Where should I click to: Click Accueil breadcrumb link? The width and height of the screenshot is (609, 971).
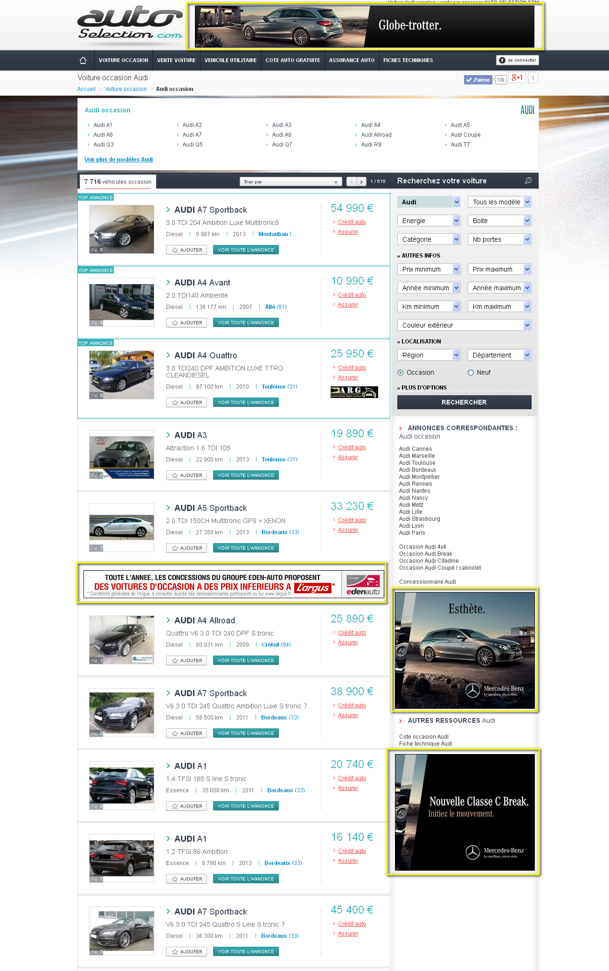(x=86, y=89)
